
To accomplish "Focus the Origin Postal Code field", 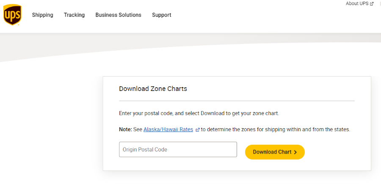I will [x=178, y=149].
